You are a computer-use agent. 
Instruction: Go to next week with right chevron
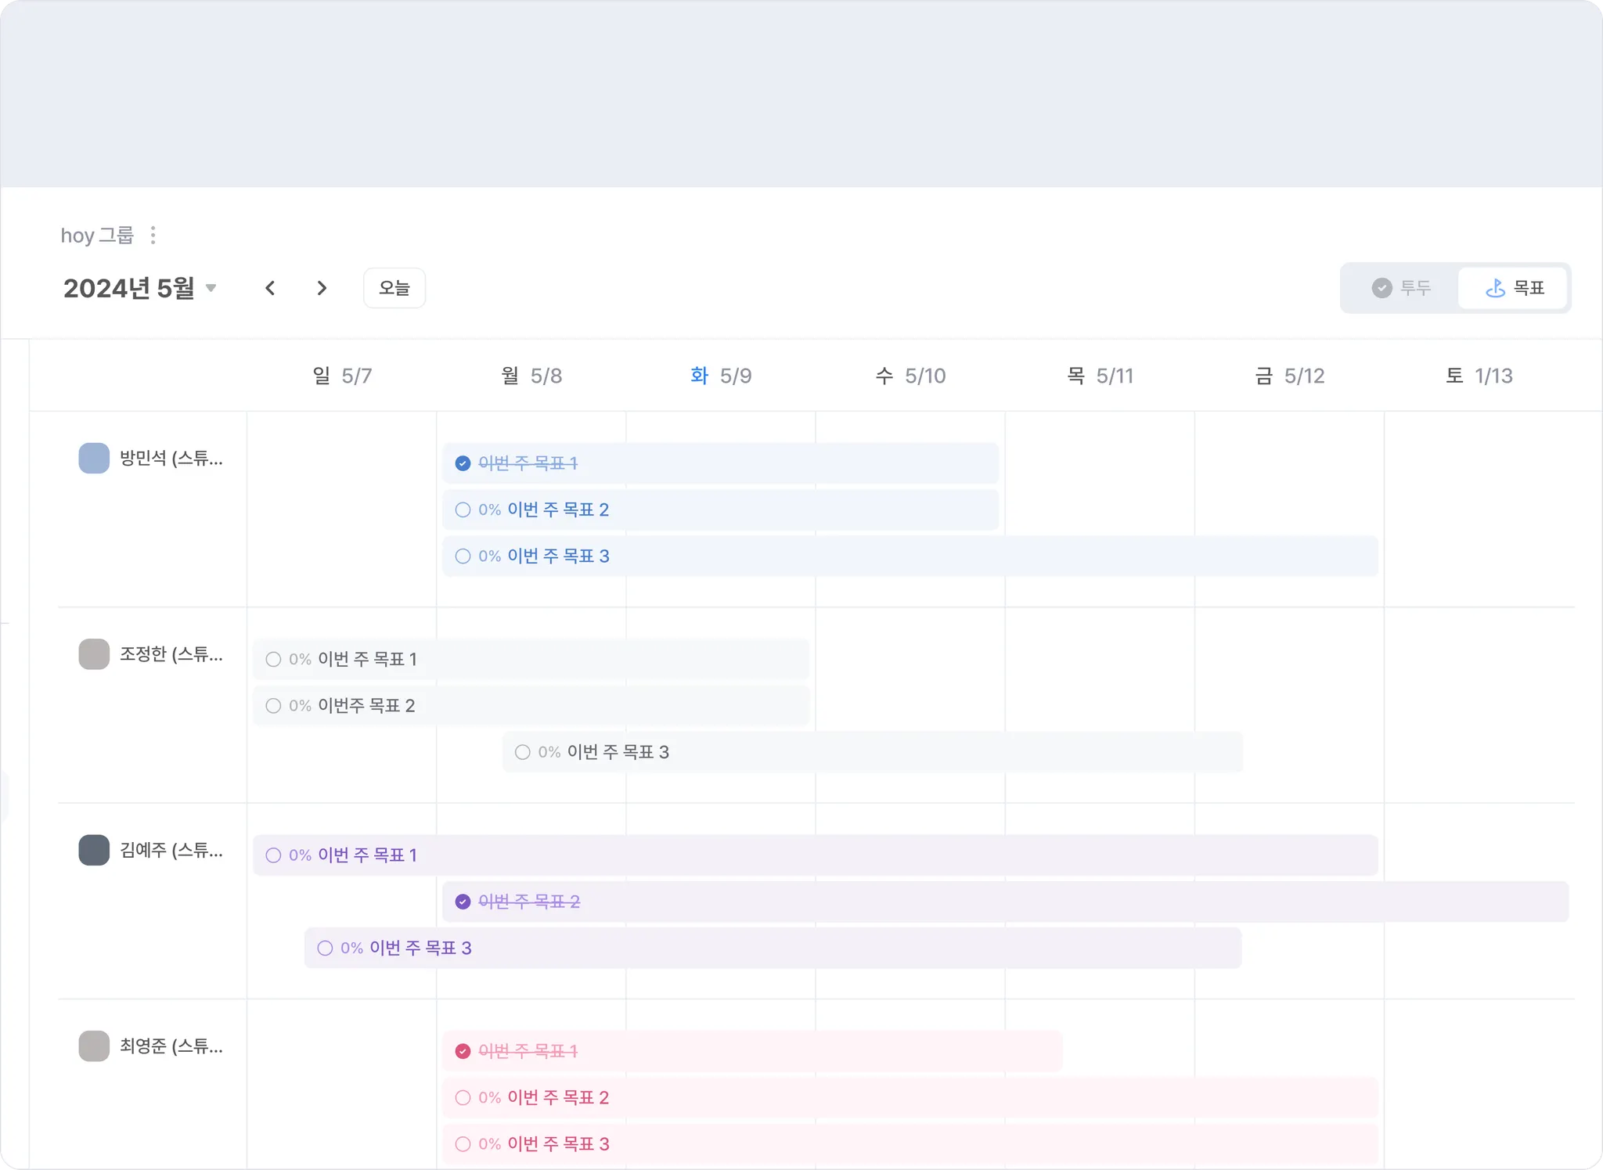[322, 288]
